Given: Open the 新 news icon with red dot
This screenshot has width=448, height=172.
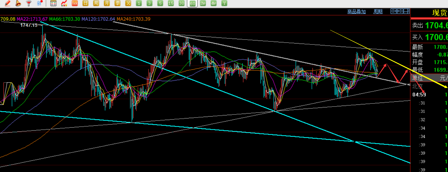Looking at the screenshot, I should 39,3.
